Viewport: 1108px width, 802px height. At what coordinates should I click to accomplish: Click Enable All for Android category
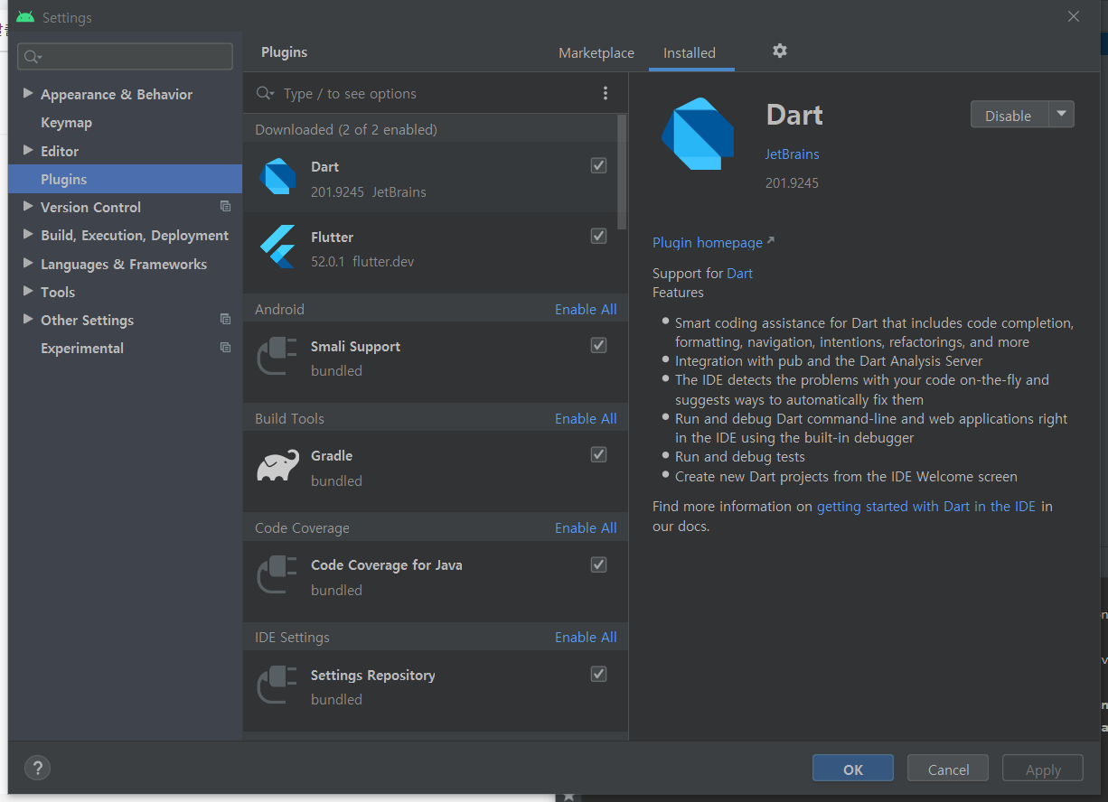pyautogui.click(x=586, y=309)
